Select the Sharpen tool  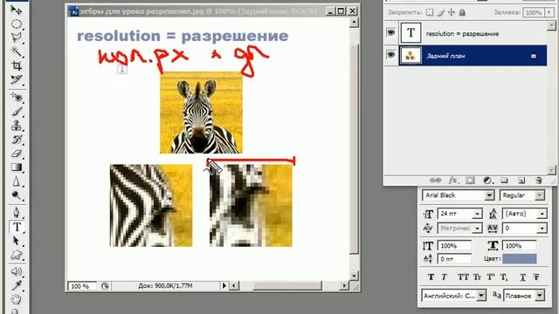coord(16,181)
